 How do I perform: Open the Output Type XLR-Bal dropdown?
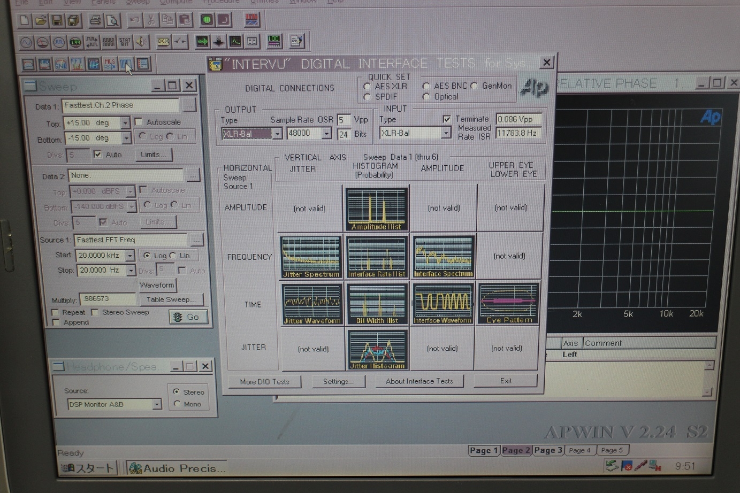(277, 134)
